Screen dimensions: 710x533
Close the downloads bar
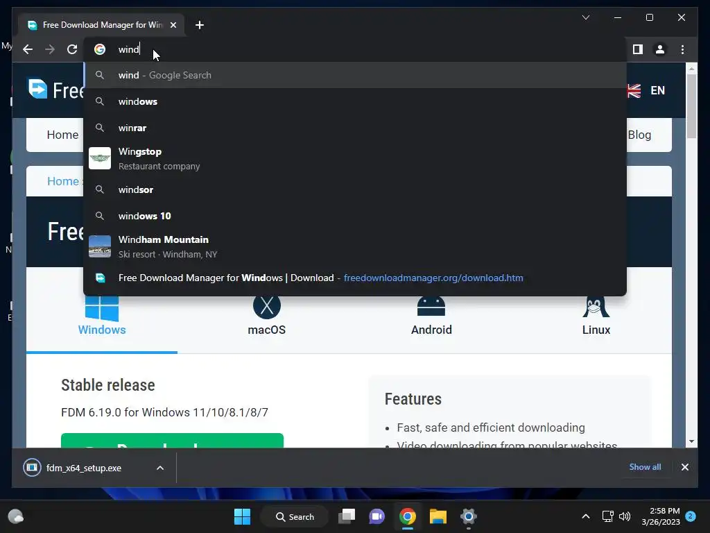tap(684, 467)
